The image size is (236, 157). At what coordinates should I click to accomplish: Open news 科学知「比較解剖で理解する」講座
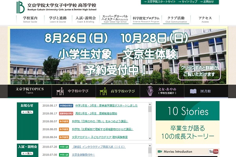pyautogui.click(x=103, y=129)
